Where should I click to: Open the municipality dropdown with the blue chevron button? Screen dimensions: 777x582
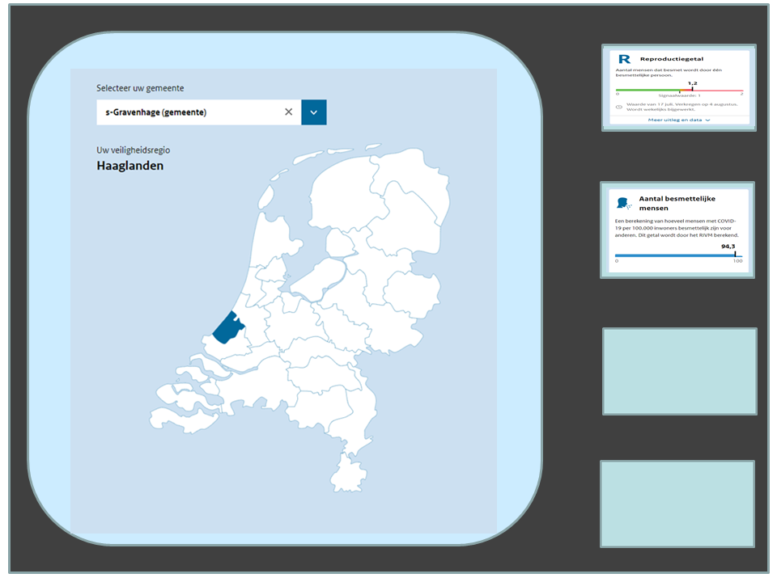pyautogui.click(x=313, y=112)
